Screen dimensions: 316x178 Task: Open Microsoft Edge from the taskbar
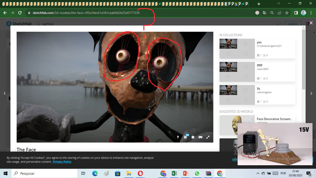tap(95, 173)
